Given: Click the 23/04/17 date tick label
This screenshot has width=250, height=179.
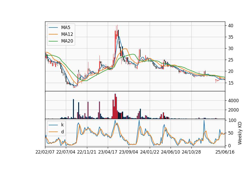Looking at the screenshot, I should pyautogui.click(x=108, y=152).
